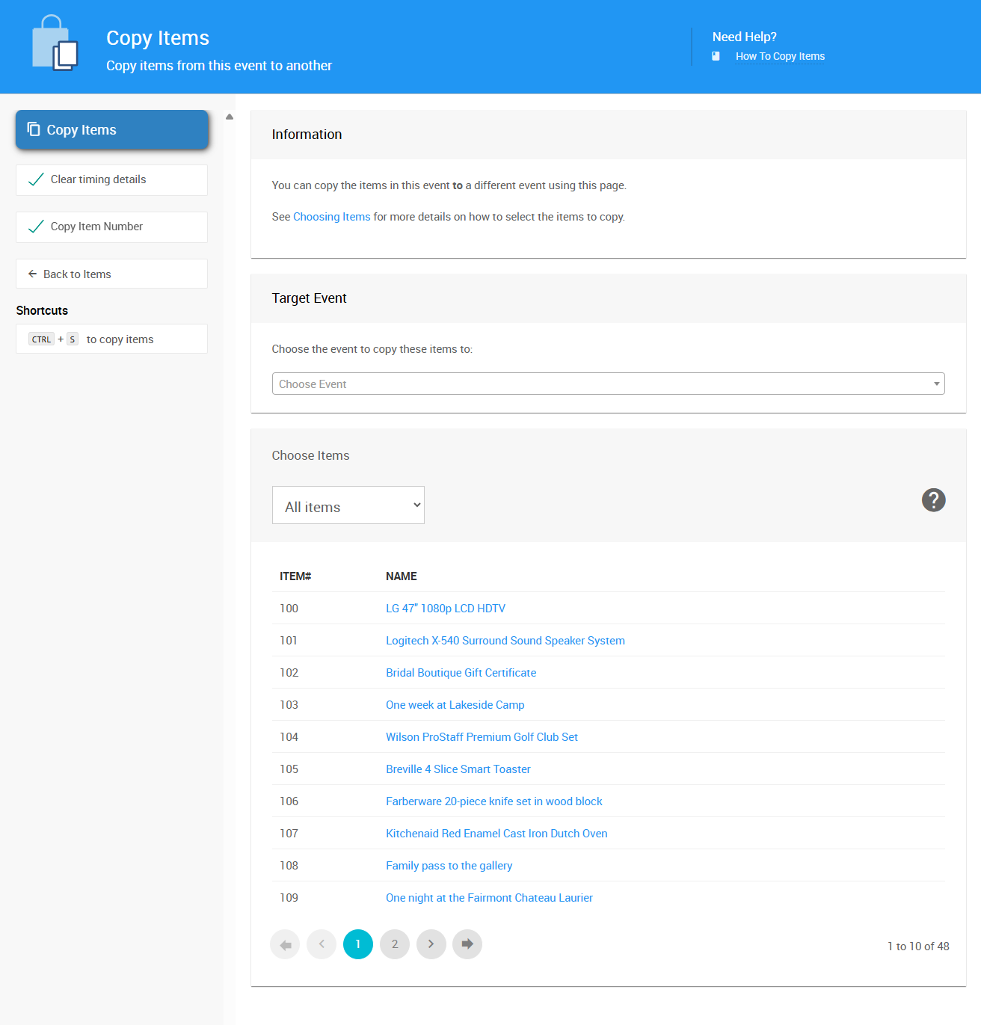The height and width of the screenshot is (1025, 981).
Task: Go to previous page chevron
Action: click(x=322, y=944)
